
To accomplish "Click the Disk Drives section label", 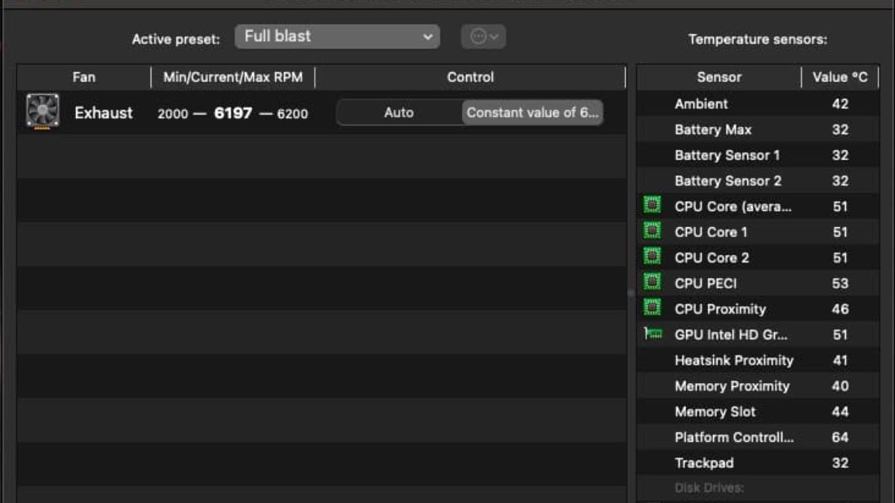I will (709, 488).
